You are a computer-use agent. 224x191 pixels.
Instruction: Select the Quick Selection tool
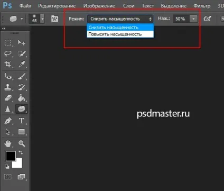coord(22,53)
